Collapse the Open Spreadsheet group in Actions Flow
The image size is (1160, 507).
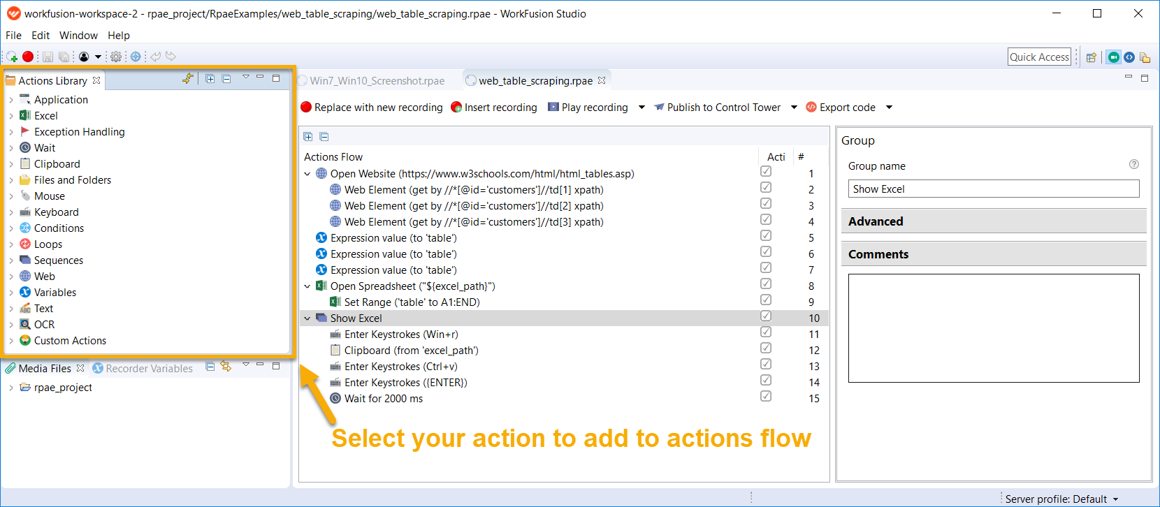(307, 286)
